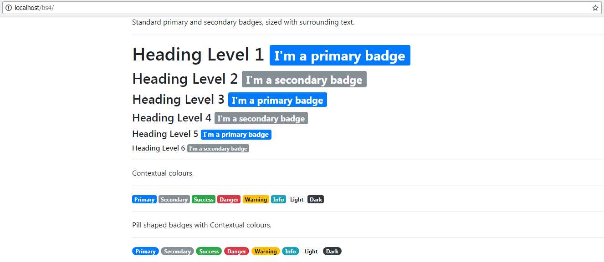Click the Secondary pill badge
604x262 pixels.
coord(177,251)
